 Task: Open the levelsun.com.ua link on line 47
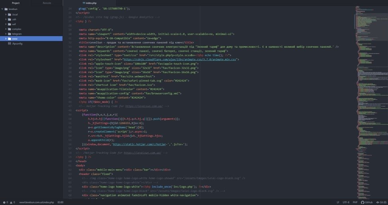[x=144, y=106]
